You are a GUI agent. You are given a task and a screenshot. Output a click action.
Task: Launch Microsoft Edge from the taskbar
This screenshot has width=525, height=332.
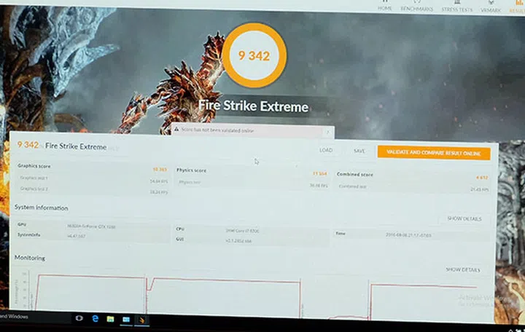(x=95, y=318)
